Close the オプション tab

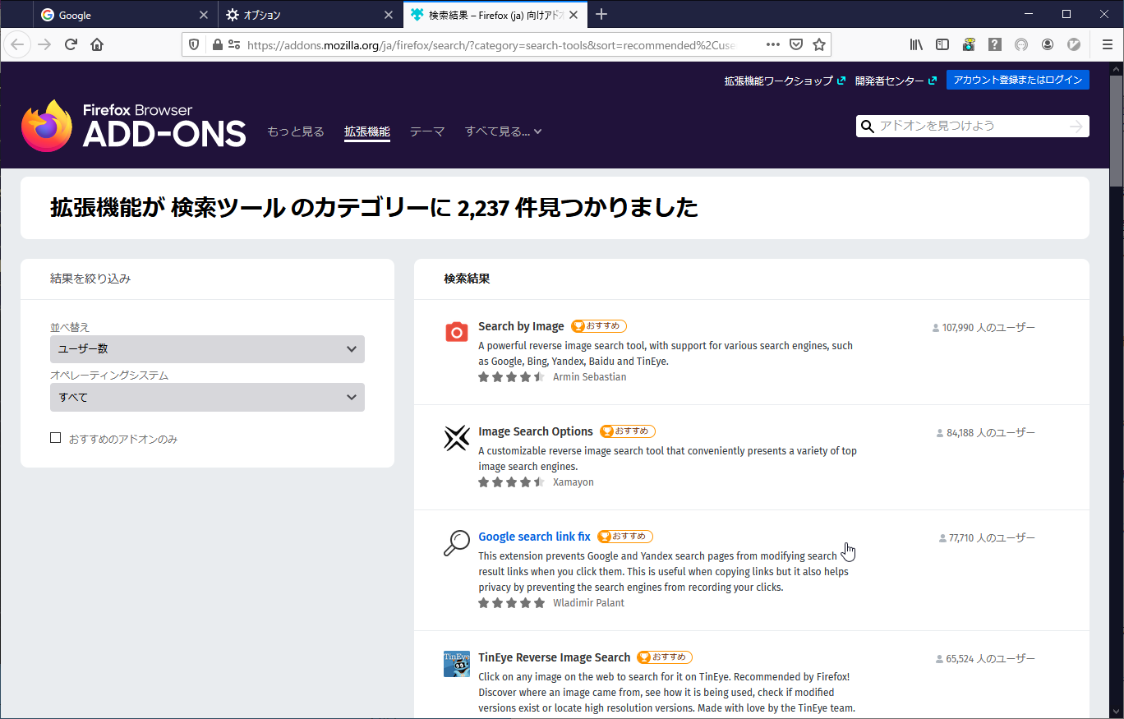(x=389, y=15)
